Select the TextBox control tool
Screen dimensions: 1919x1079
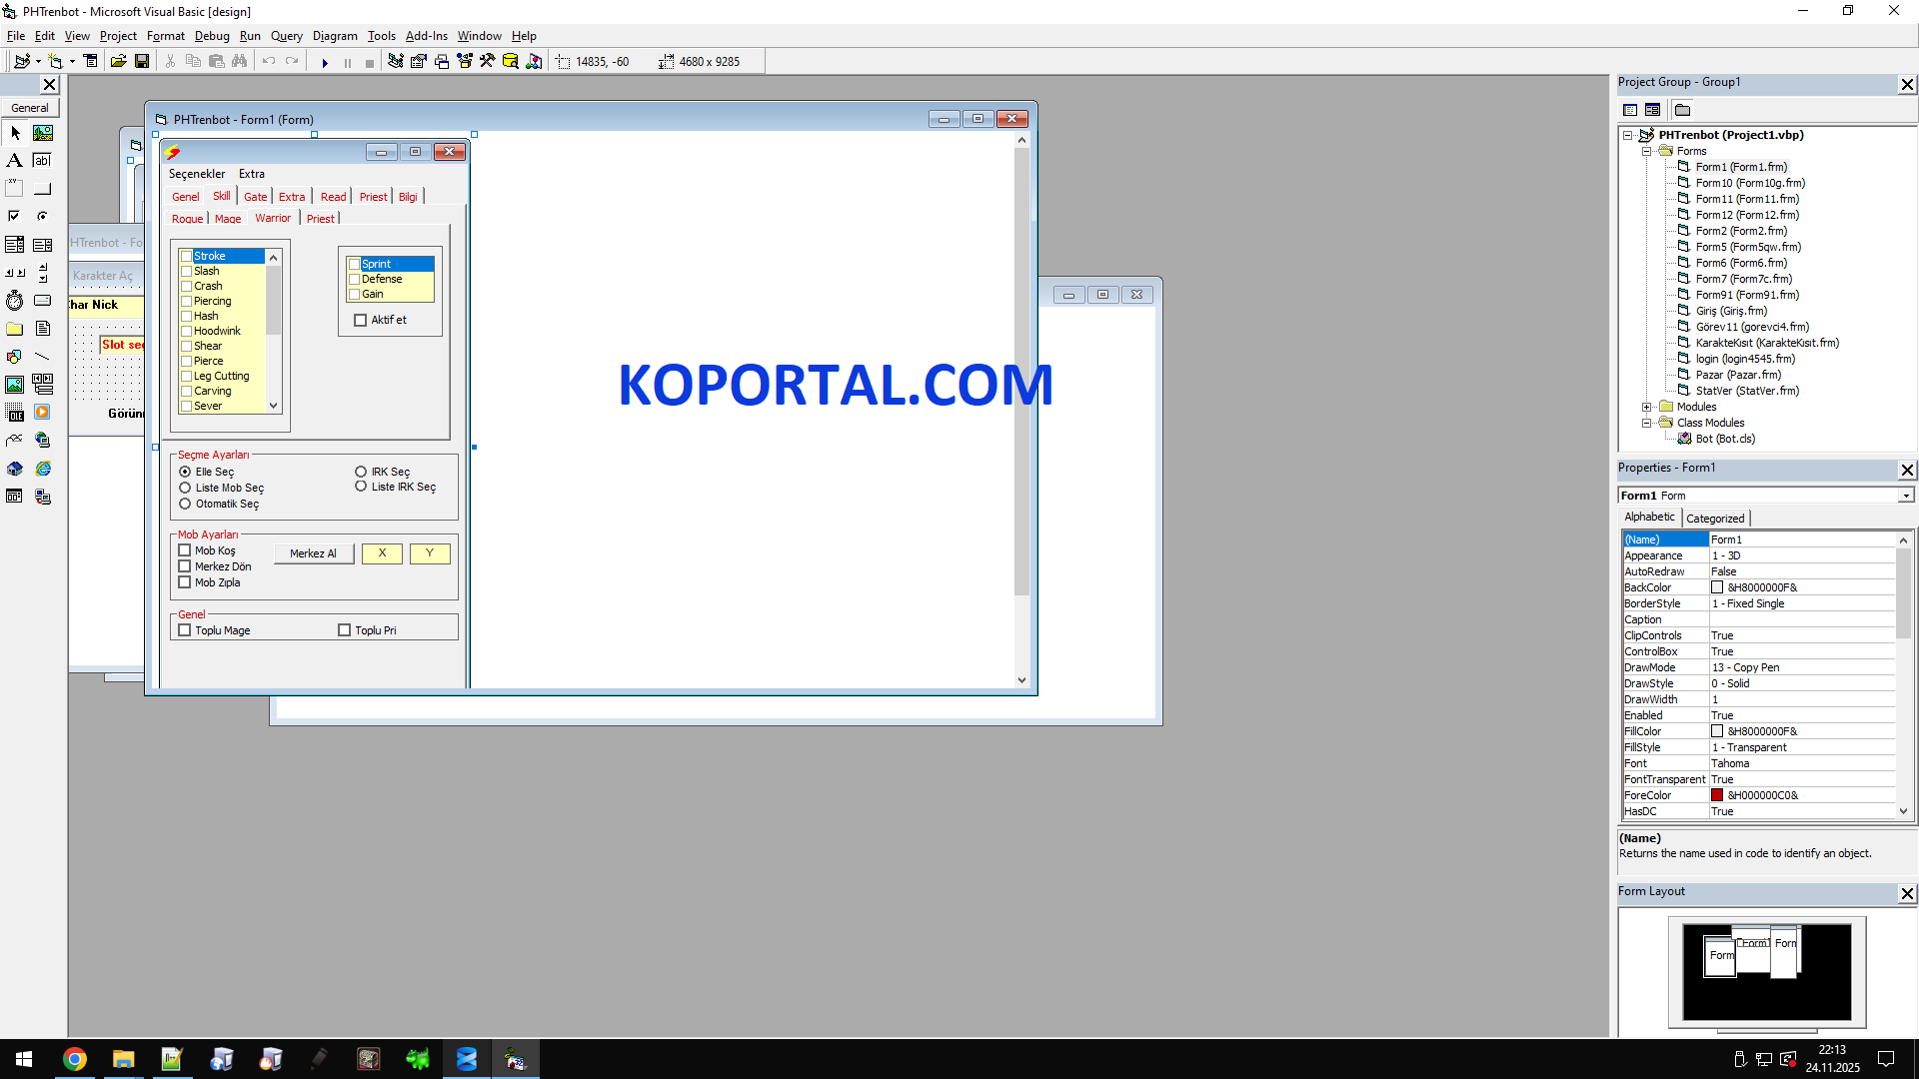tap(42, 160)
